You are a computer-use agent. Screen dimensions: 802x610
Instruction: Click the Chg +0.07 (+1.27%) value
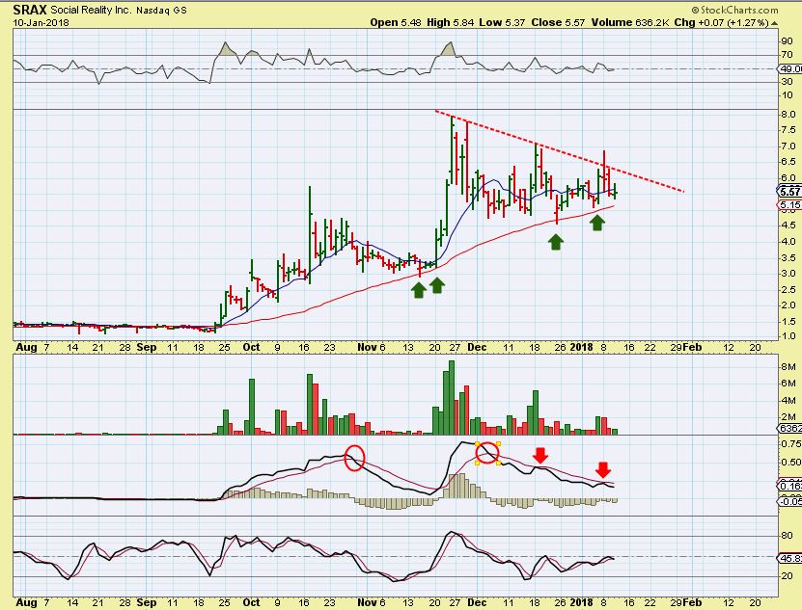pyautogui.click(x=721, y=23)
